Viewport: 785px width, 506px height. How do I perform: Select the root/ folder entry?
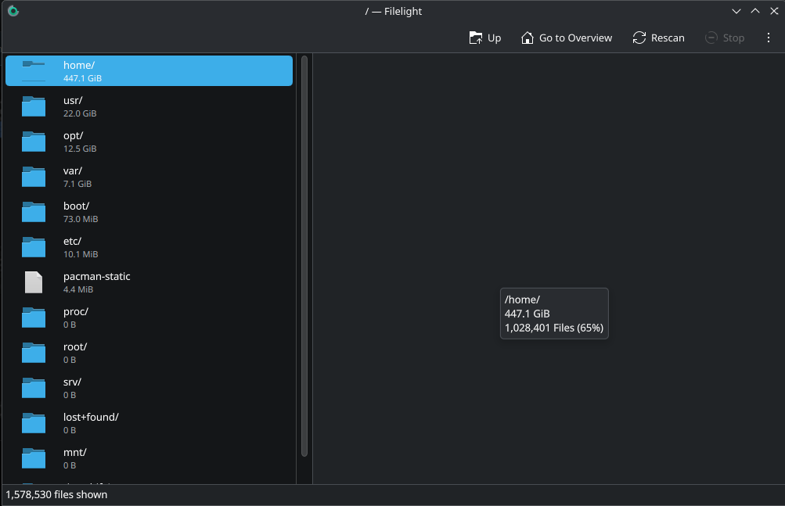pyautogui.click(x=149, y=353)
